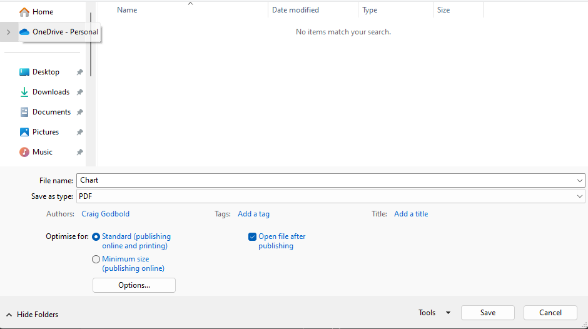Click the File name text field
This screenshot has width=588, height=329.
[x=325, y=180]
